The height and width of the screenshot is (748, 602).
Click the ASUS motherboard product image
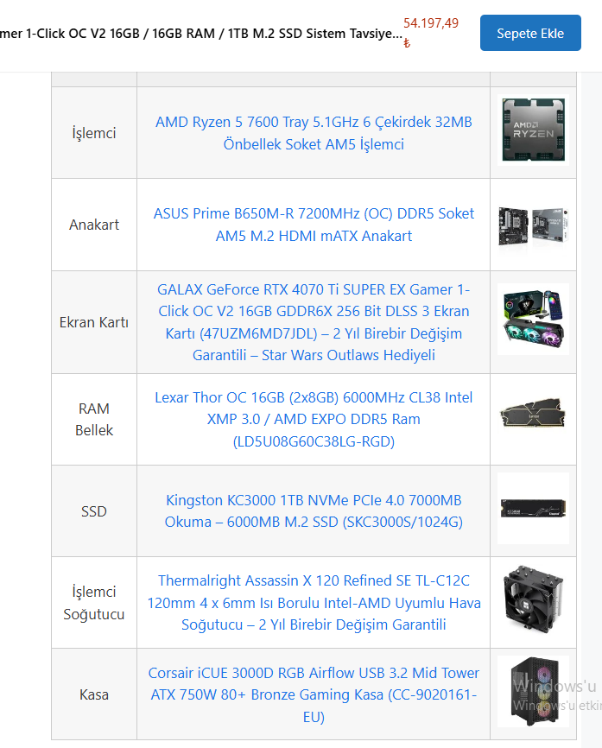(x=533, y=225)
